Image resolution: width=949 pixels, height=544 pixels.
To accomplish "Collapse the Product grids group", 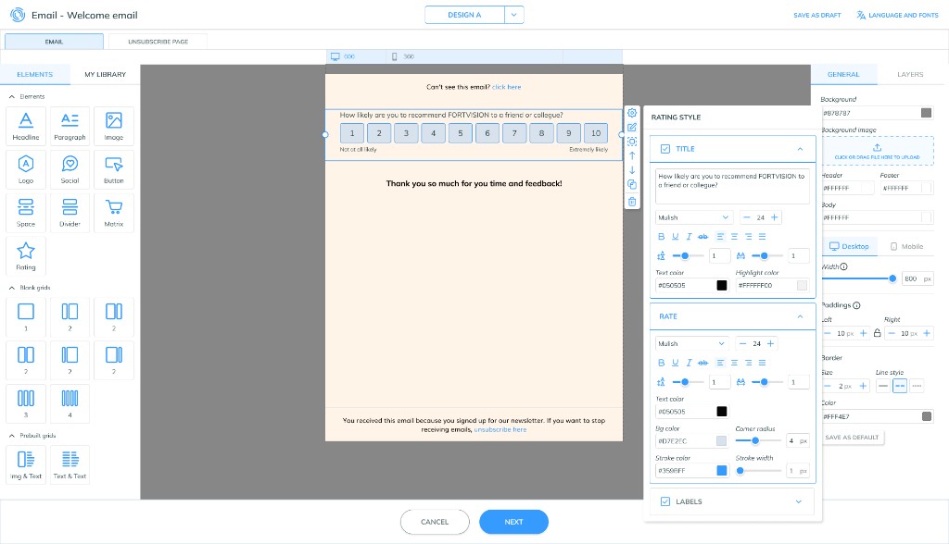I will pyautogui.click(x=11, y=435).
